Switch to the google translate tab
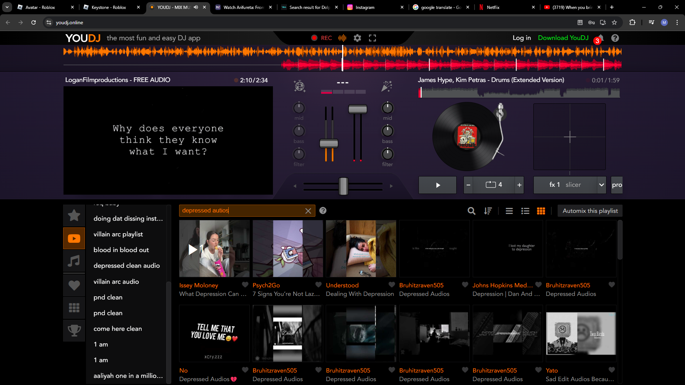Viewport: 685px width, 385px height. coord(441,7)
